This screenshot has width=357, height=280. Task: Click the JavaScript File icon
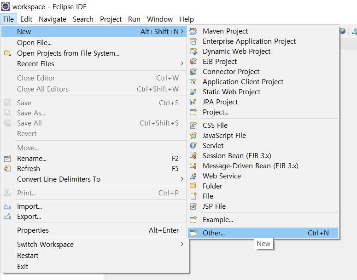(193, 136)
